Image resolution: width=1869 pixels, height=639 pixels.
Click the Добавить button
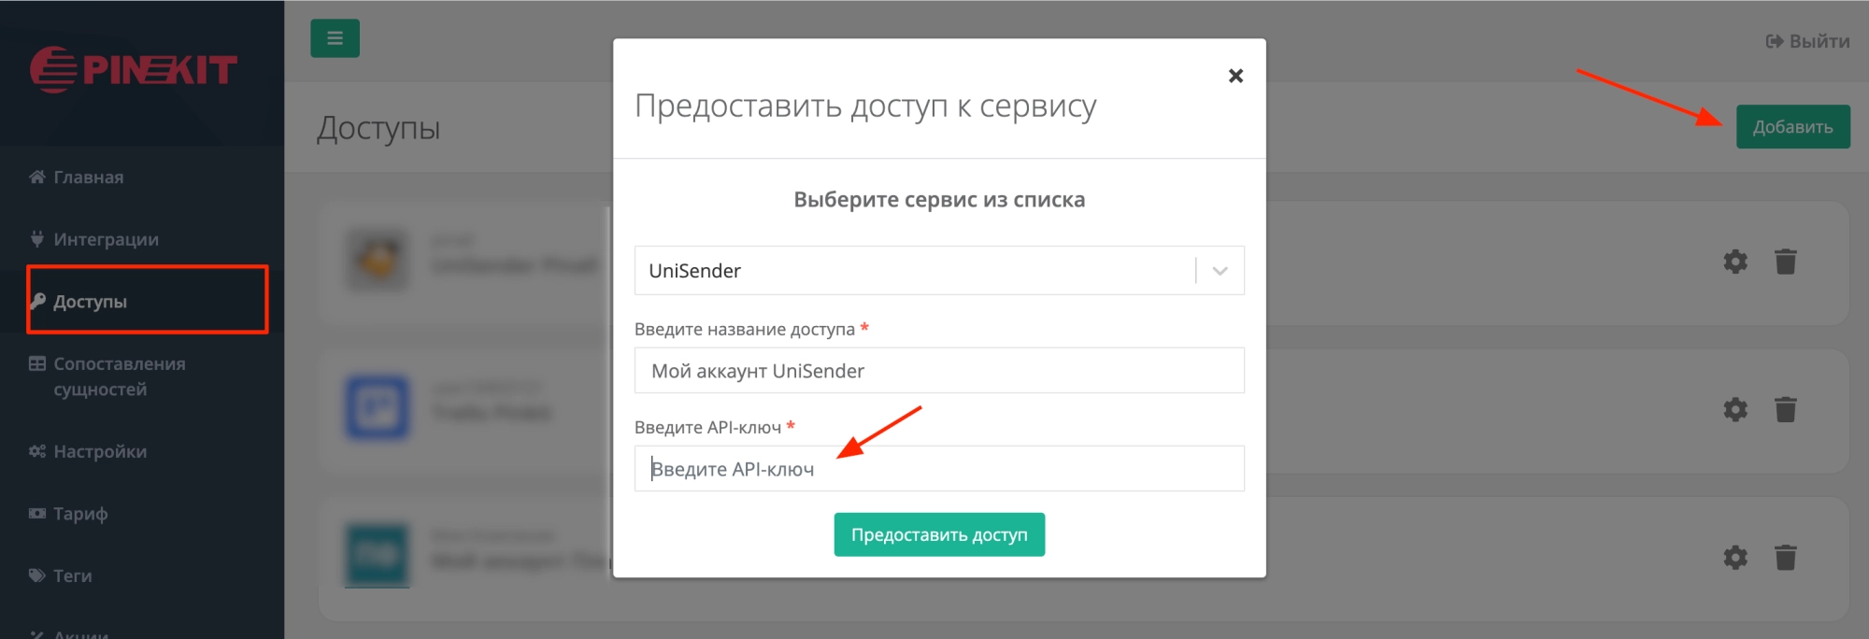pyautogui.click(x=1791, y=127)
